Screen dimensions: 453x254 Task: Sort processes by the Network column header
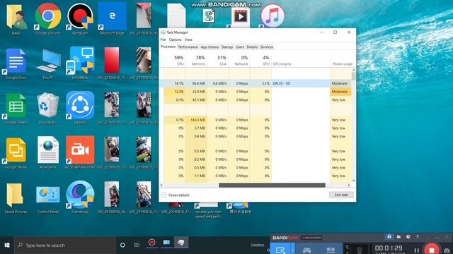239,61
